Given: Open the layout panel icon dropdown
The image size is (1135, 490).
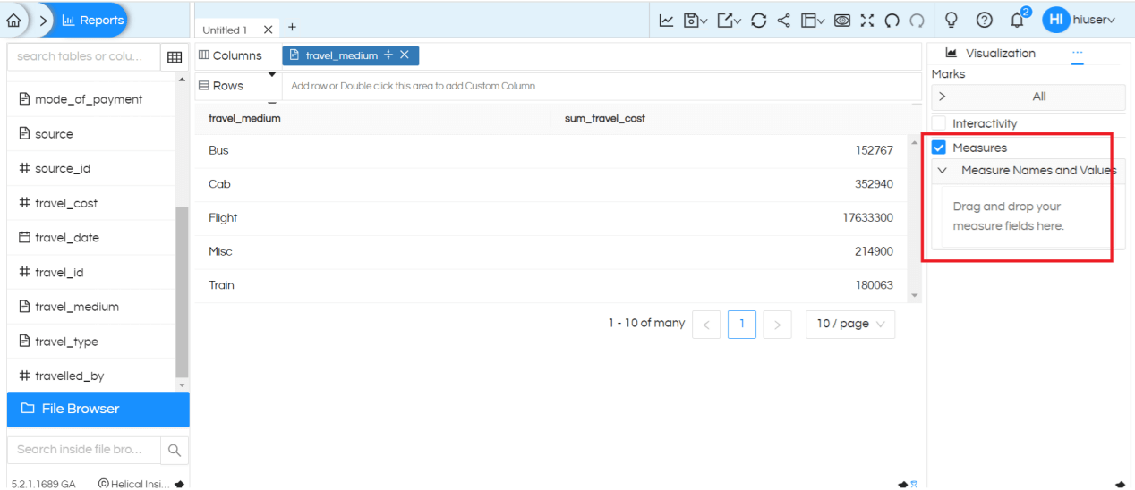Looking at the screenshot, I should (x=813, y=20).
